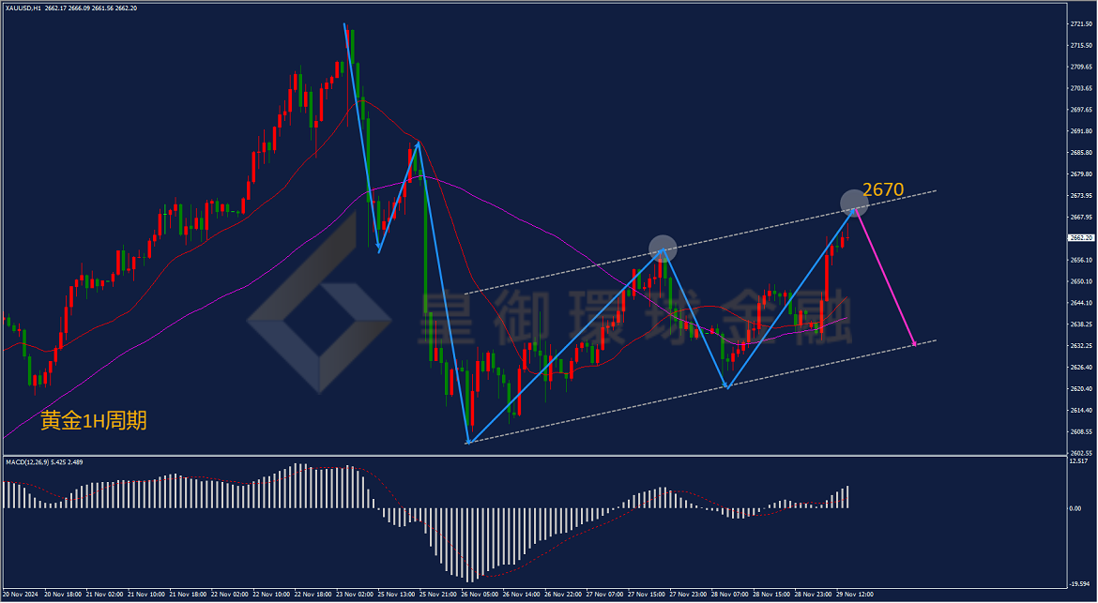Select the current price tag 2662.20 on axis
Viewport: 1098px width, 603px height.
[1081, 238]
